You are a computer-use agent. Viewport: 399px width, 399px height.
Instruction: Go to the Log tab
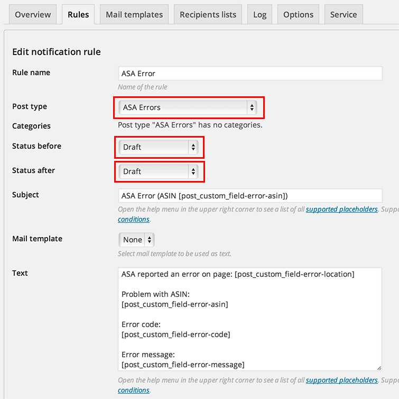pyautogui.click(x=259, y=14)
